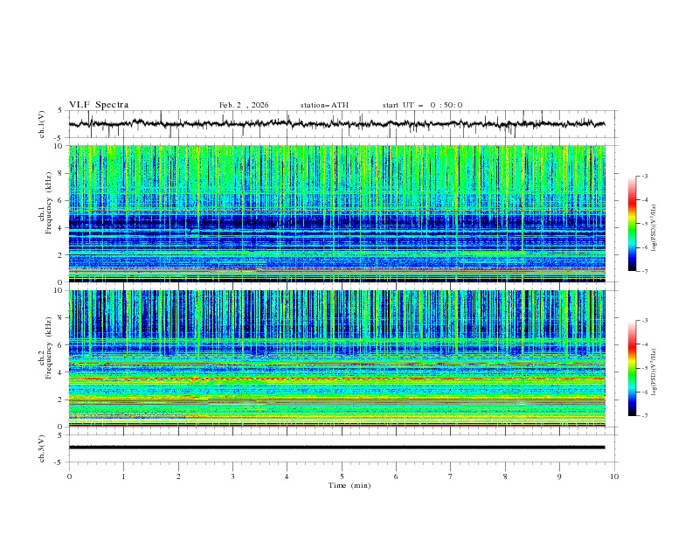Image resolution: width=692 pixels, height=535 pixels.
Task: Click the 3 minute tick on time axis
Action: coord(232,476)
